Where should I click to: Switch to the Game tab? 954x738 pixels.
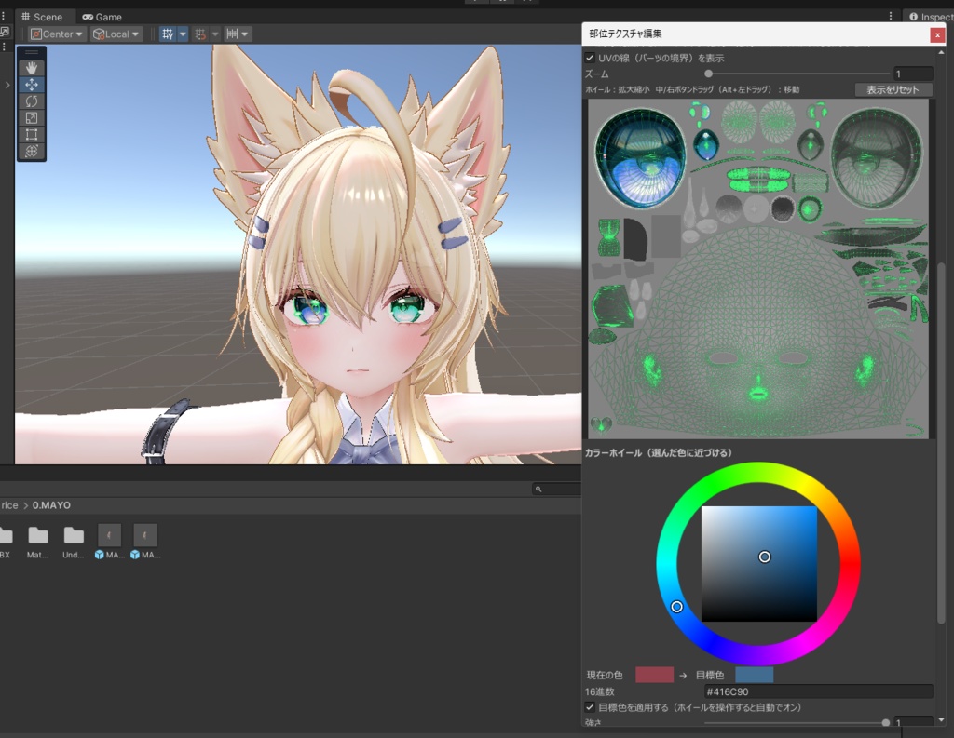coord(102,17)
